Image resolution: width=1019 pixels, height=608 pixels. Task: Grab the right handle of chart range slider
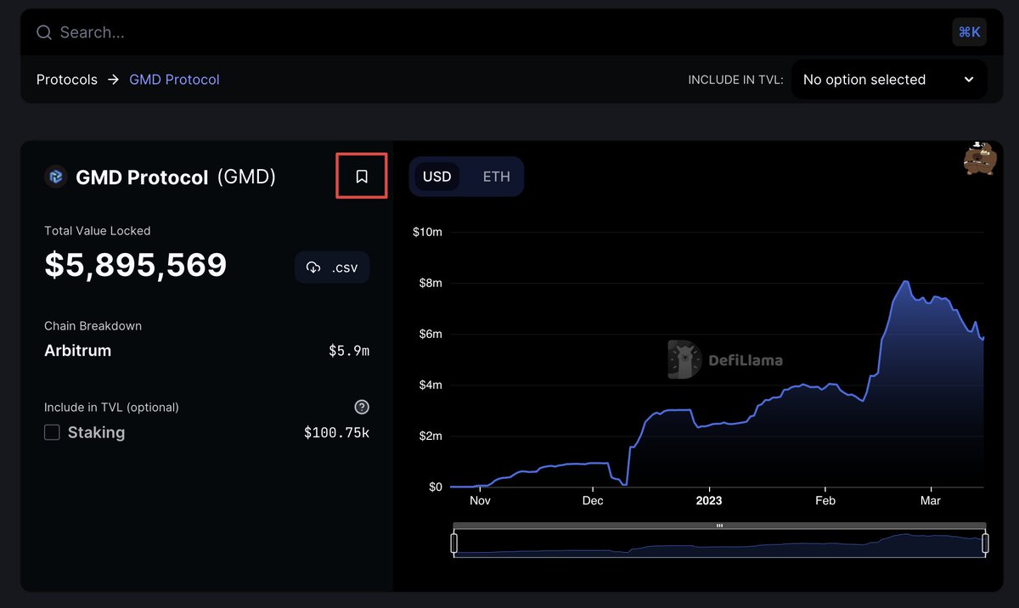(986, 543)
